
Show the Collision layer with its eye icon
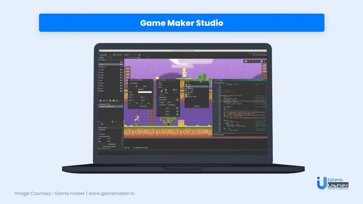(121, 67)
